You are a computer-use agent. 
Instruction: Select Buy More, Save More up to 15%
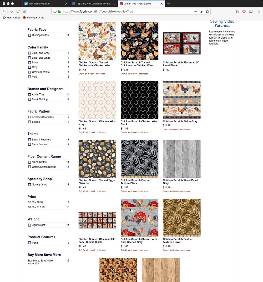(x=41, y=262)
